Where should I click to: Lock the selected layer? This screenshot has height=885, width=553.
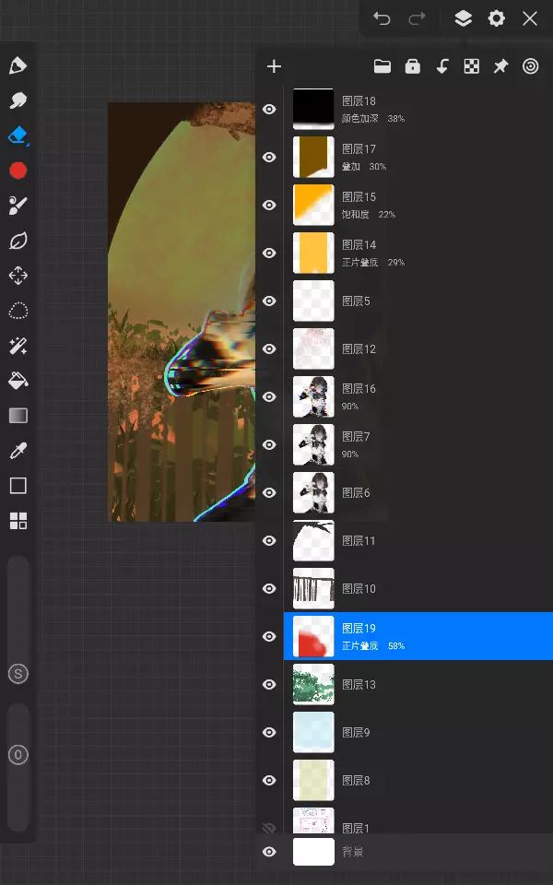point(413,66)
